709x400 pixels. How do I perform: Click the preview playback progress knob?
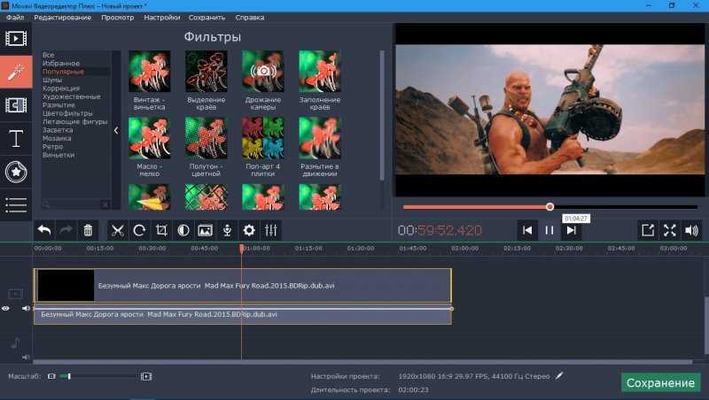pyautogui.click(x=549, y=207)
